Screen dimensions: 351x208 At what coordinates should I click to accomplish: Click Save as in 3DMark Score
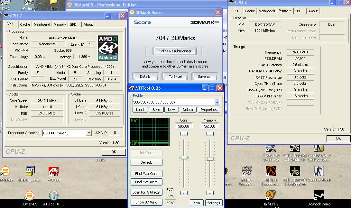pos(205,77)
